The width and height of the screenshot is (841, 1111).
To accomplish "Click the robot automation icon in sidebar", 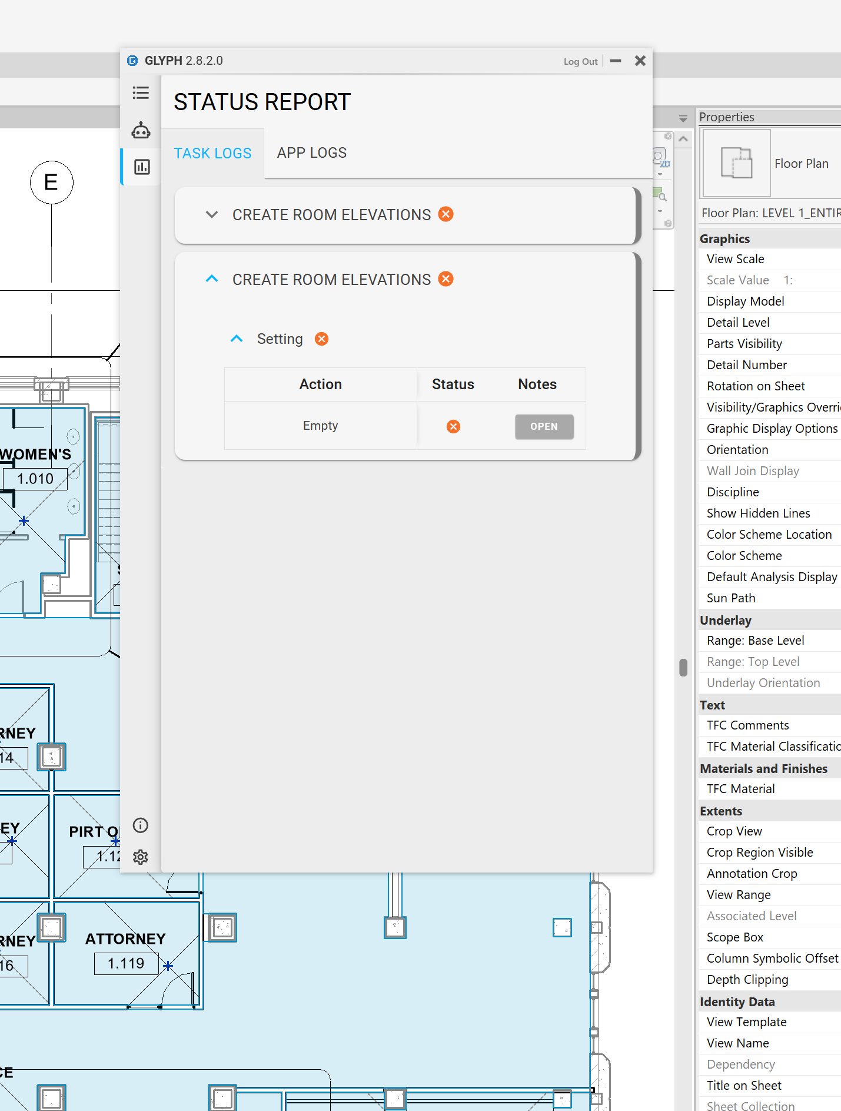I will click(x=141, y=130).
